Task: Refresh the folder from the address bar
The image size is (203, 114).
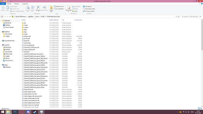Action: coord(179,16)
